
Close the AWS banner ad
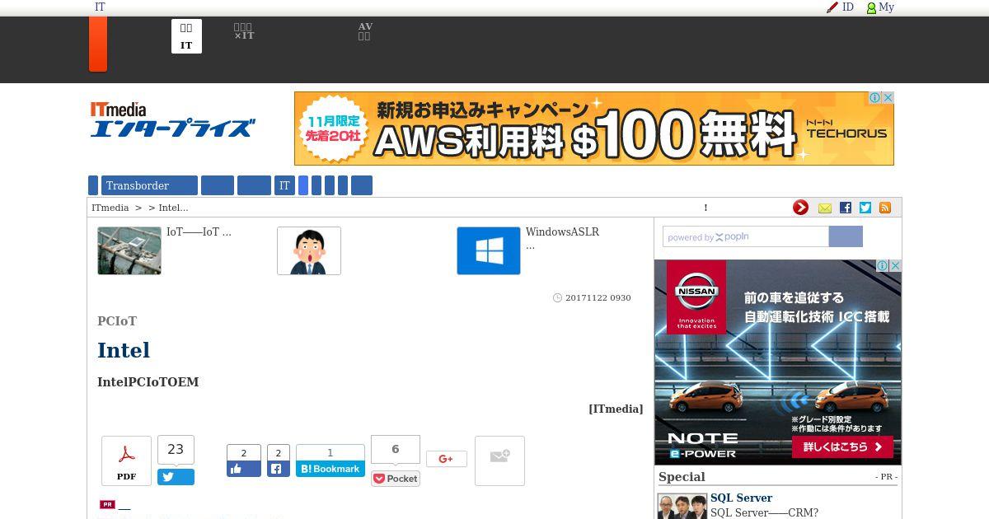tap(888, 97)
